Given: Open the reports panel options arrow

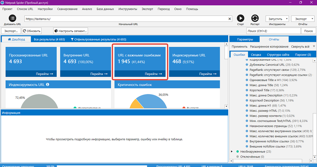Looking at the screenshot, I should [314, 46].
